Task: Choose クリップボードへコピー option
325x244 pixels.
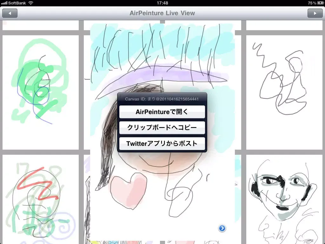Action: (162, 128)
